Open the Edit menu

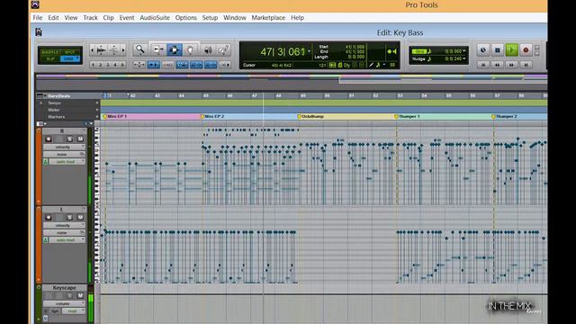click(x=53, y=18)
